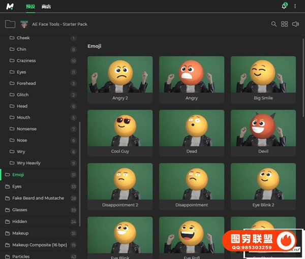305x259 pixels.
Task: Expand the Fake Beard and Mustache category
Action: pyautogui.click(x=38, y=198)
